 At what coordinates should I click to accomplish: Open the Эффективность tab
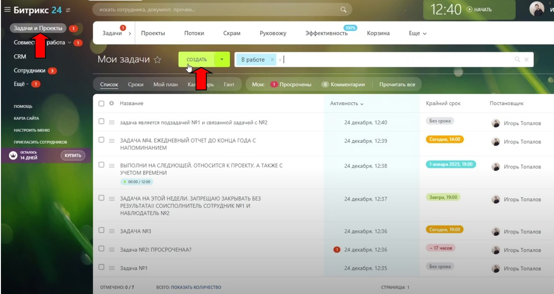326,33
